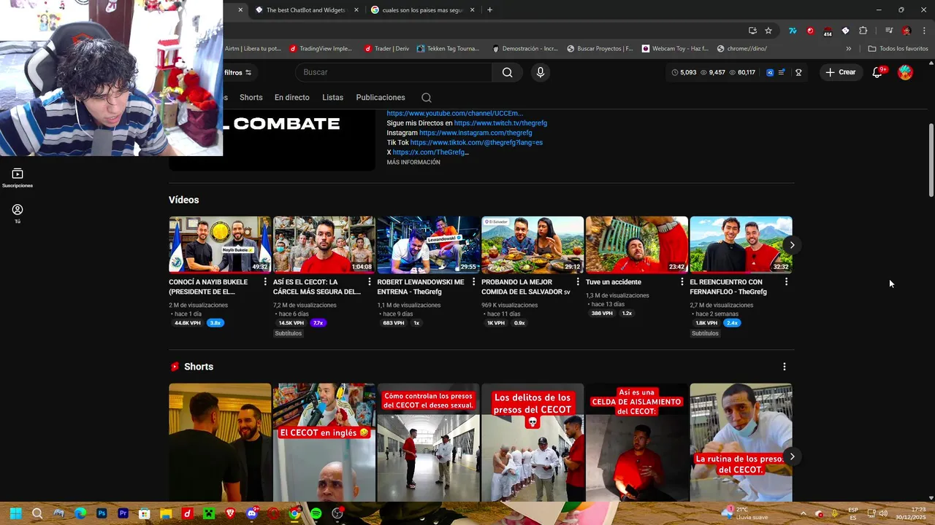
Task: Open the twitch.tv/thegrefg link
Action: tap(500, 123)
